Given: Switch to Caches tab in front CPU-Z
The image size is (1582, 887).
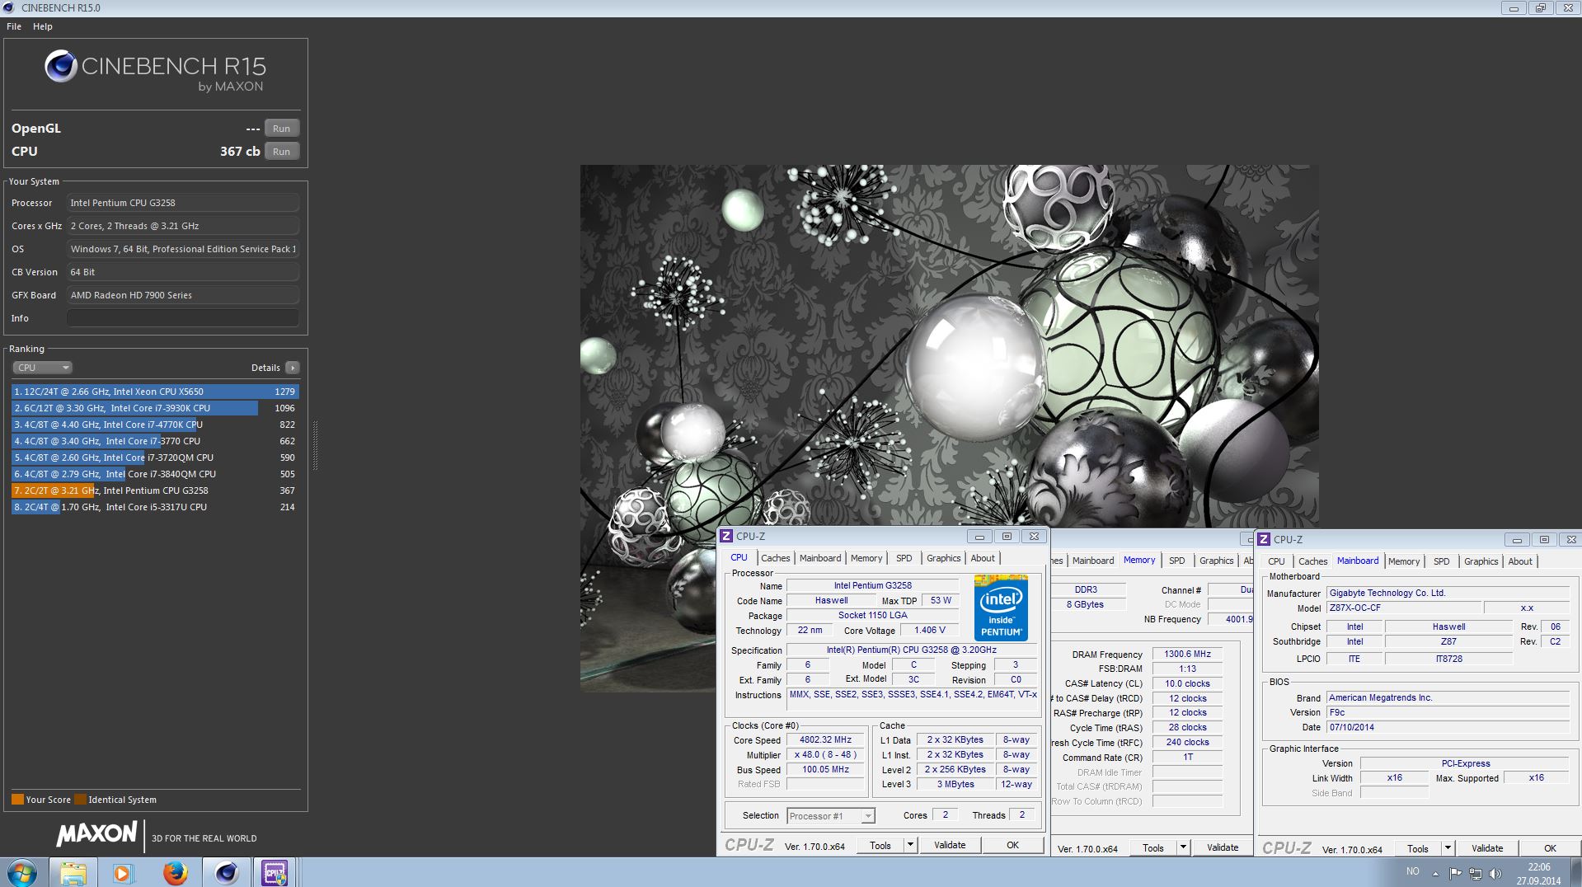Looking at the screenshot, I should (775, 558).
